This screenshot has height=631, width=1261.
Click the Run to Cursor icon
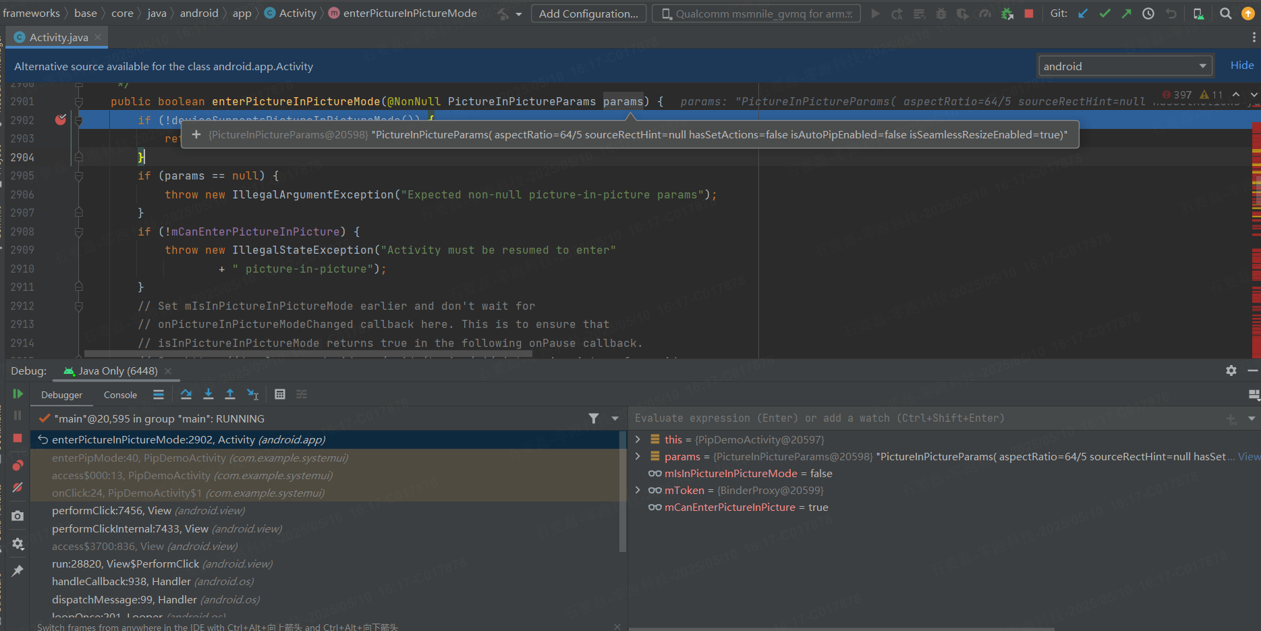point(252,394)
